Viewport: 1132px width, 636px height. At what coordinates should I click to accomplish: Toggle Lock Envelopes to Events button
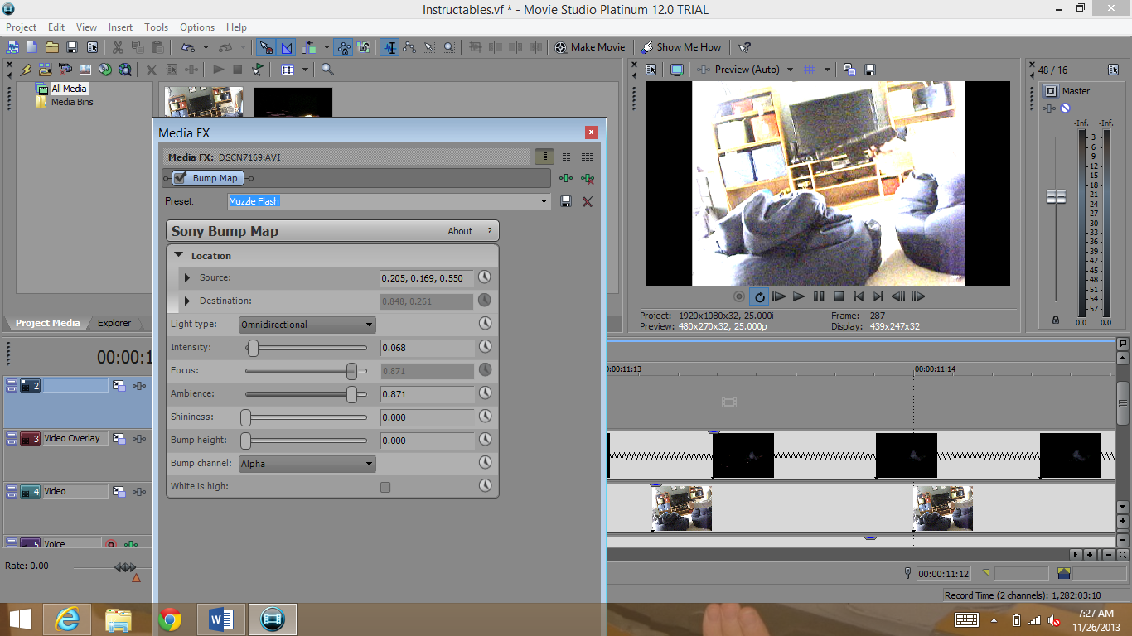tap(344, 47)
